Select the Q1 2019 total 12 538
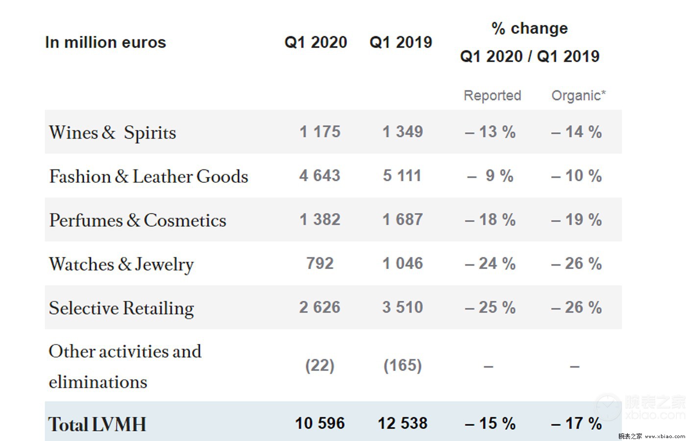 (x=403, y=423)
